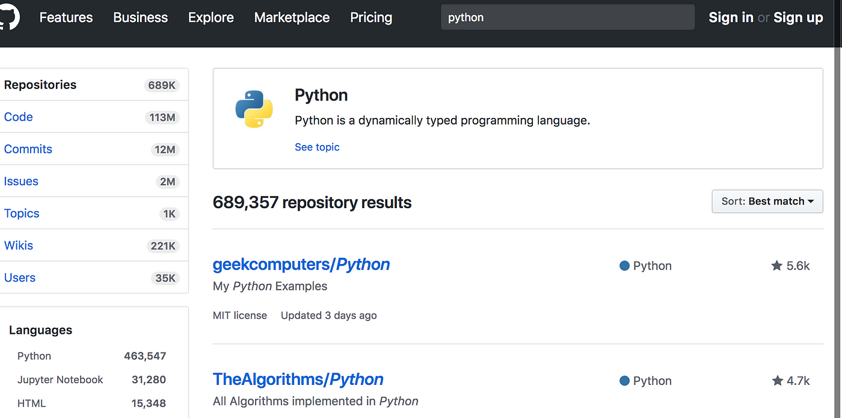Show Issues search results

click(93, 181)
